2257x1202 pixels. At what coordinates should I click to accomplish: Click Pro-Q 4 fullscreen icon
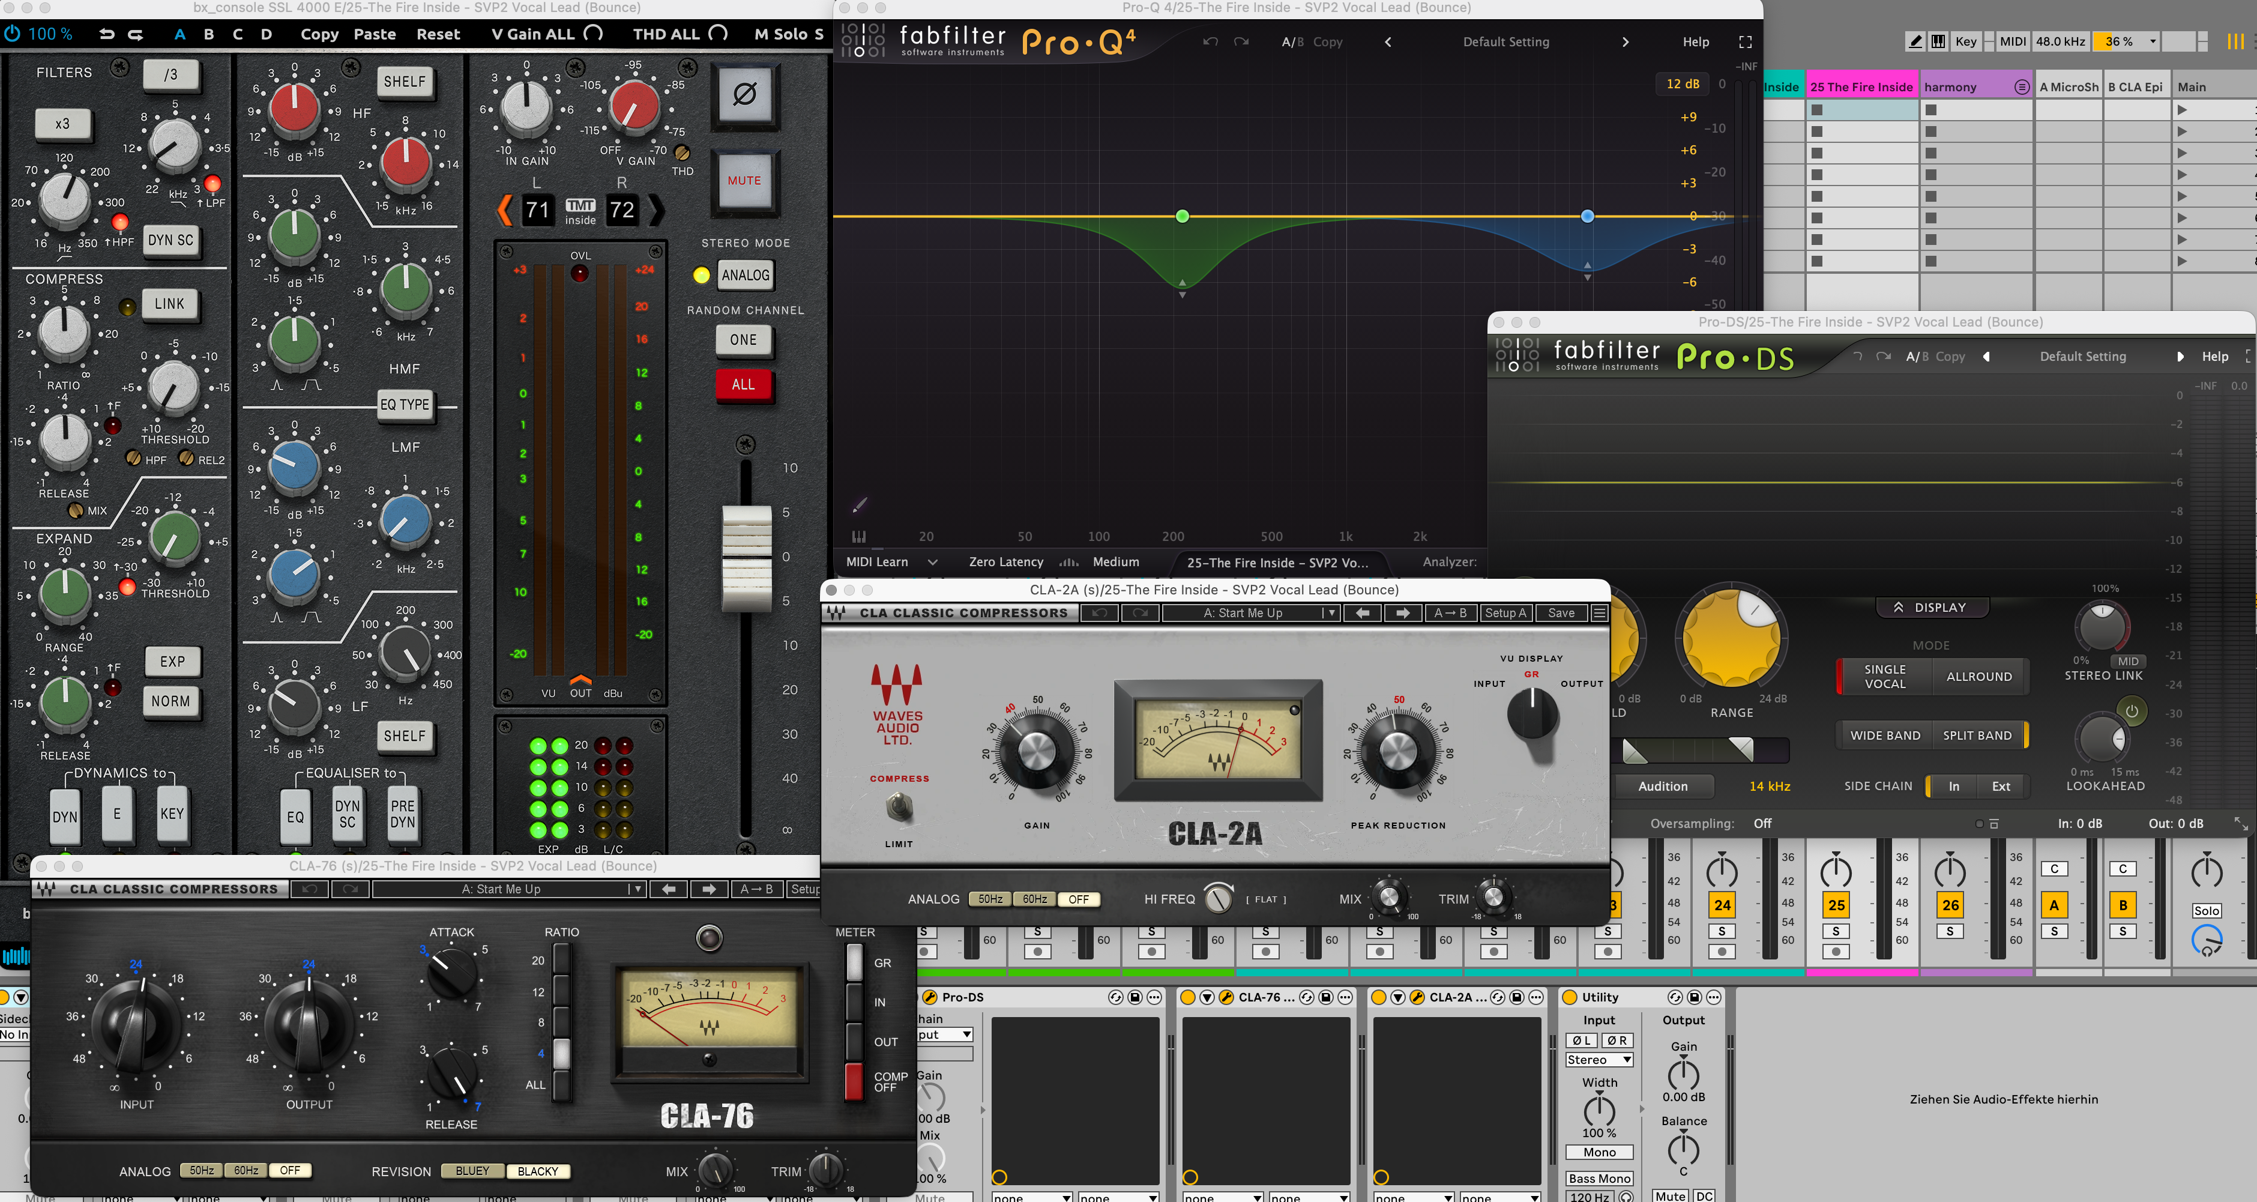click(1744, 42)
